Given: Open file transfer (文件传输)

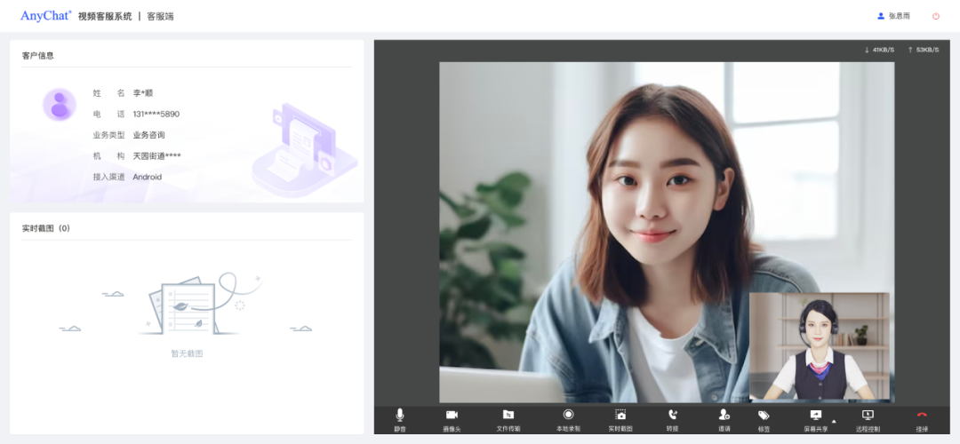Looking at the screenshot, I should [508, 419].
